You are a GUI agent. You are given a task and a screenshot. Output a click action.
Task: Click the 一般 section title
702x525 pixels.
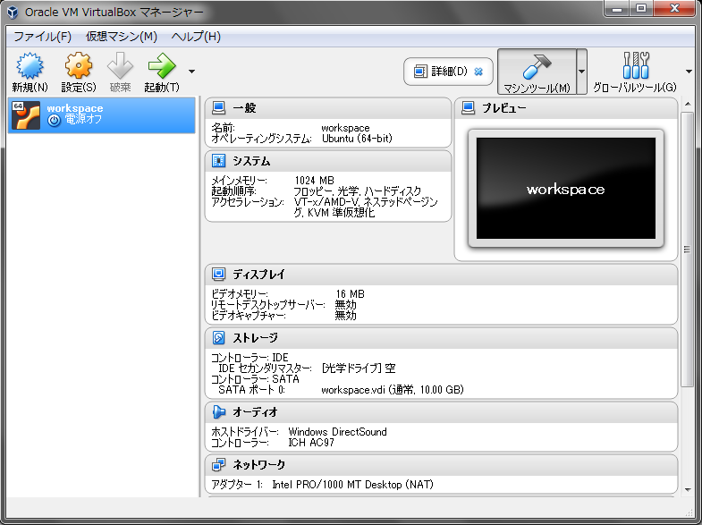click(244, 108)
